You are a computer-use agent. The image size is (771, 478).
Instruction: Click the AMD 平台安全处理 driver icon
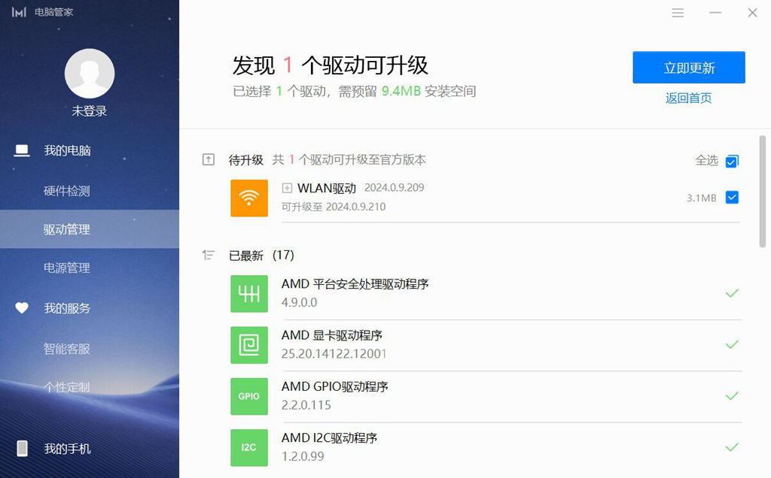click(249, 294)
